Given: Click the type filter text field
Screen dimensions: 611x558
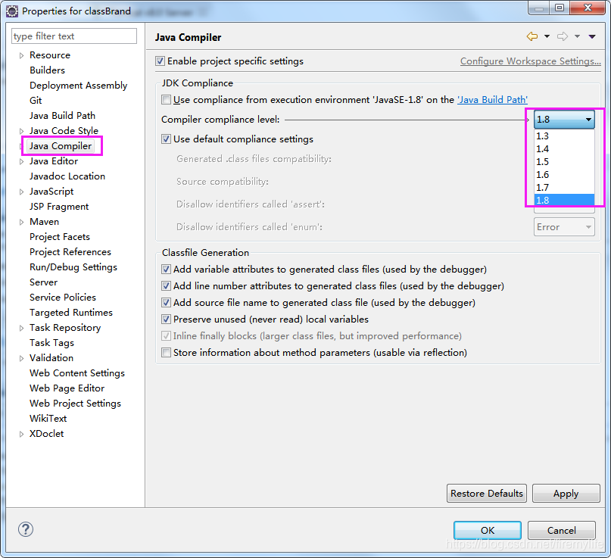Looking at the screenshot, I should pos(74,36).
